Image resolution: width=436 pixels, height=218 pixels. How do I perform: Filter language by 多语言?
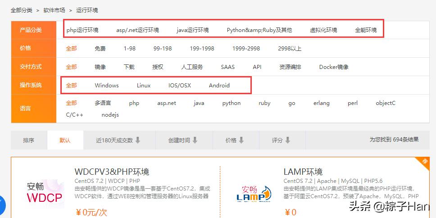tap(103, 103)
